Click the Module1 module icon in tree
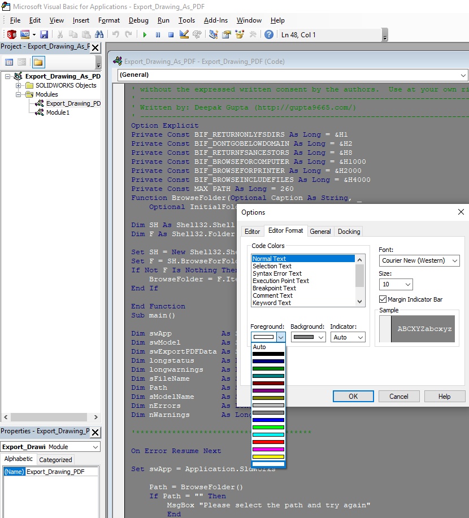Screen dimensions: 469x518 pyautogui.click(x=40, y=112)
